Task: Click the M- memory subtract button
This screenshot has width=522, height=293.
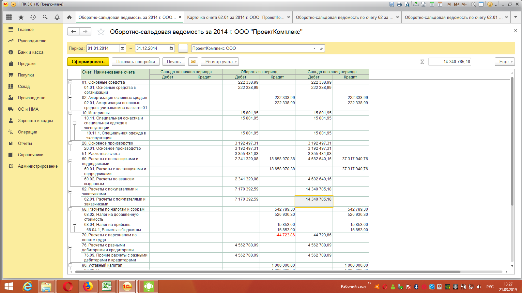Action: coord(464,4)
